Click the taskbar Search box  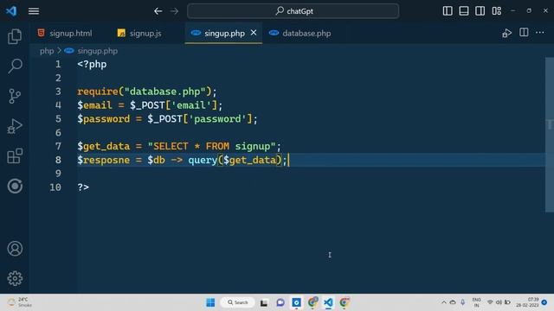click(x=238, y=302)
